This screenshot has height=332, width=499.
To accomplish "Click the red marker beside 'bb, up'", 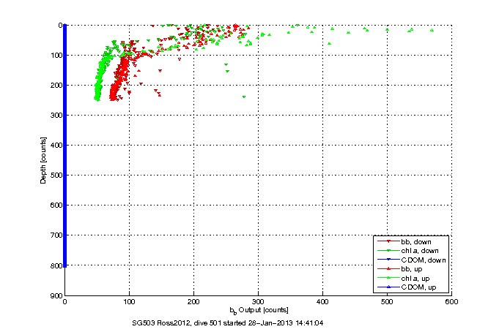I will point(388,269).
